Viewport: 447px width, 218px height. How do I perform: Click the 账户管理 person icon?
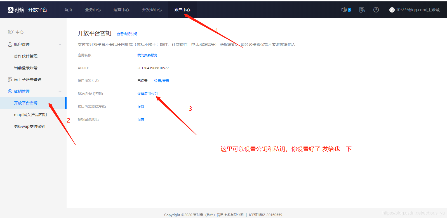10,44
